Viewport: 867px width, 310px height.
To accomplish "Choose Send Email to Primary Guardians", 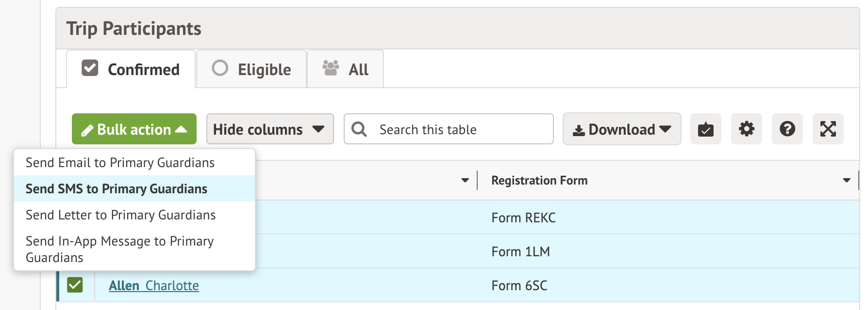I will [120, 163].
